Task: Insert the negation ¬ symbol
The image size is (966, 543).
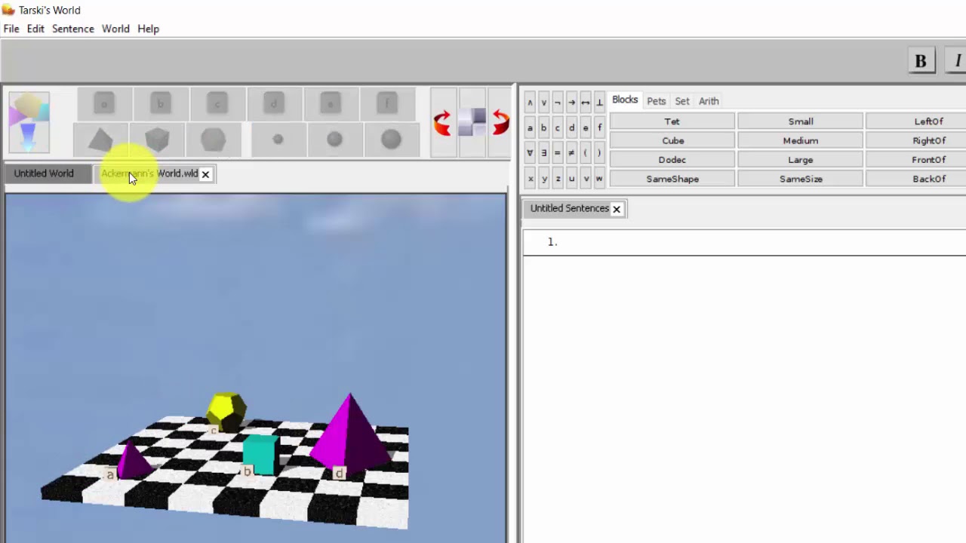Action: coord(558,103)
